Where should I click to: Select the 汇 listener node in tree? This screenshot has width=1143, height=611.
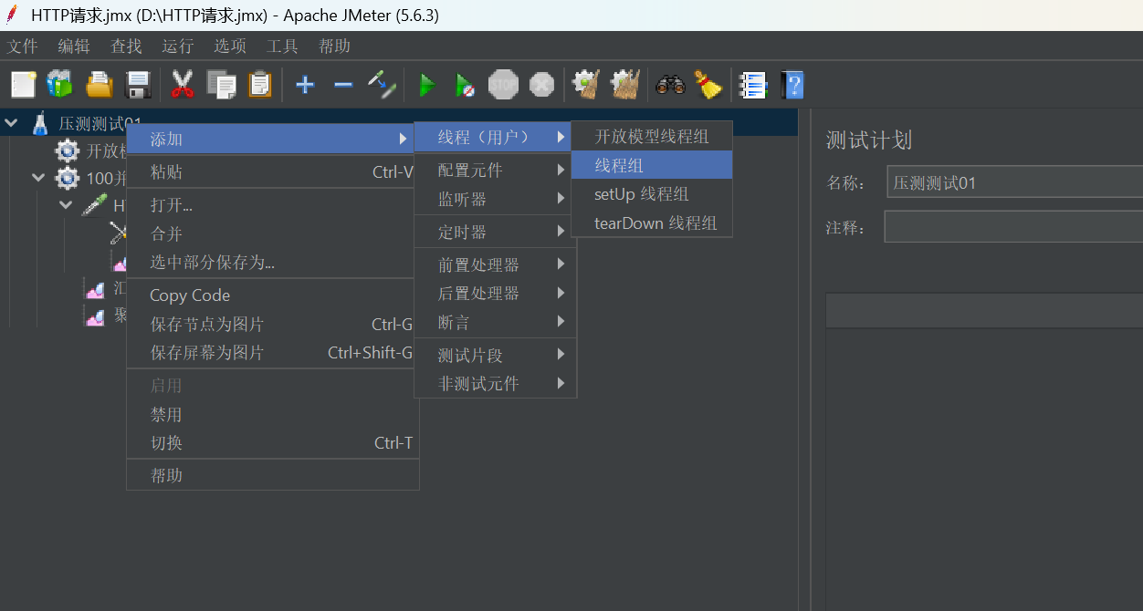[104, 289]
